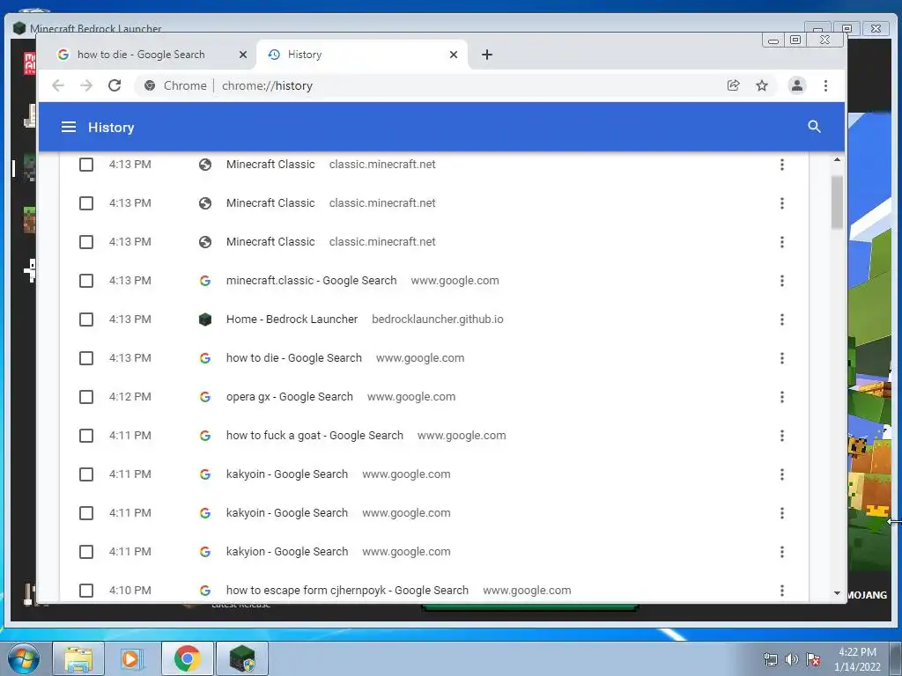Switch to Bedrock Launcher taskbar icon
Viewport: 902px width, 676px height.
tap(241, 658)
